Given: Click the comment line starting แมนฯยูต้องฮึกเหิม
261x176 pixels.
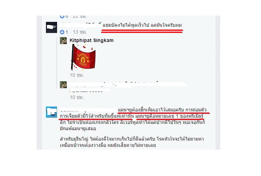Looking at the screenshot, I should pos(162,110).
